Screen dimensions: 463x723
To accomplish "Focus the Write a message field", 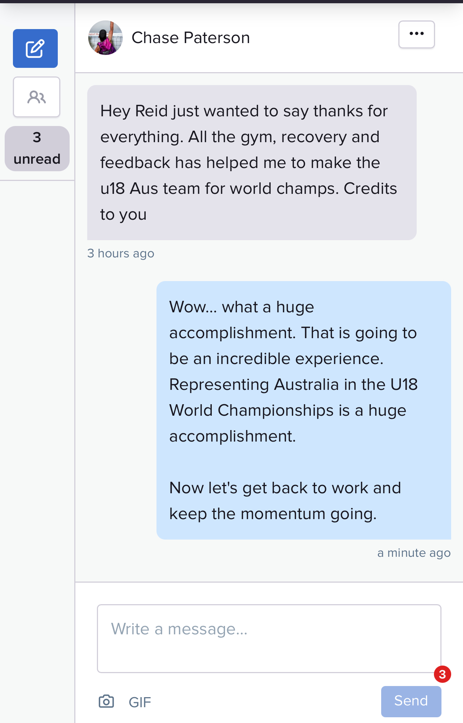I will coord(269,638).
